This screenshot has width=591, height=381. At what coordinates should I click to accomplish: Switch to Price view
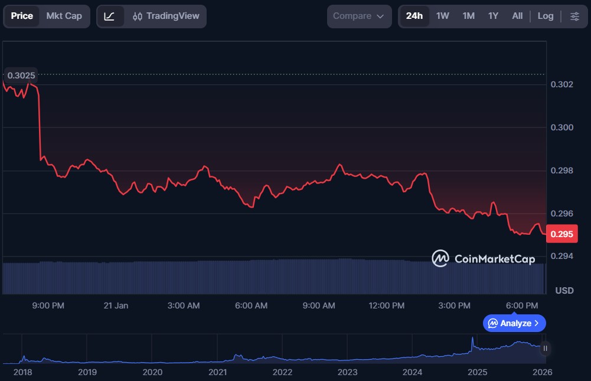(22, 16)
